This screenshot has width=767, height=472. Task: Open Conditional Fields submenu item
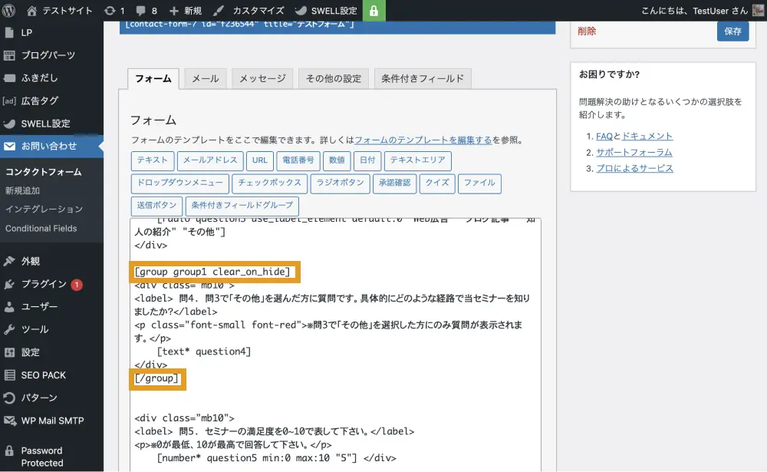point(41,228)
